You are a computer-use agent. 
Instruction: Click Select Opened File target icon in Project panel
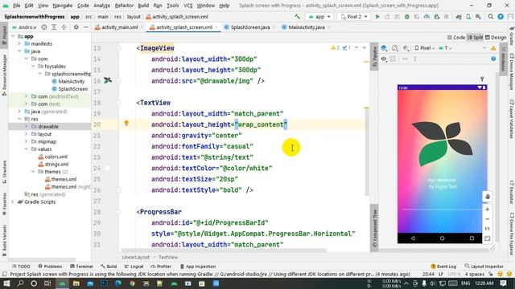(44, 27)
